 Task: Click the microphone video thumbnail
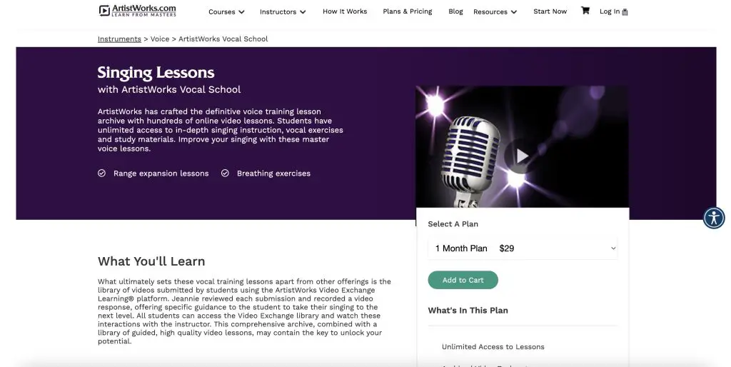522,146
